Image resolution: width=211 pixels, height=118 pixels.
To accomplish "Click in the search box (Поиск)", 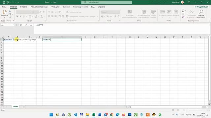I will point(106,2).
